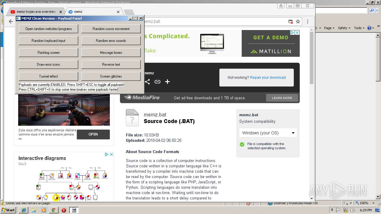This screenshot has height=214, width=381.
Task: Go back in Chrome browser
Action: (11, 21)
